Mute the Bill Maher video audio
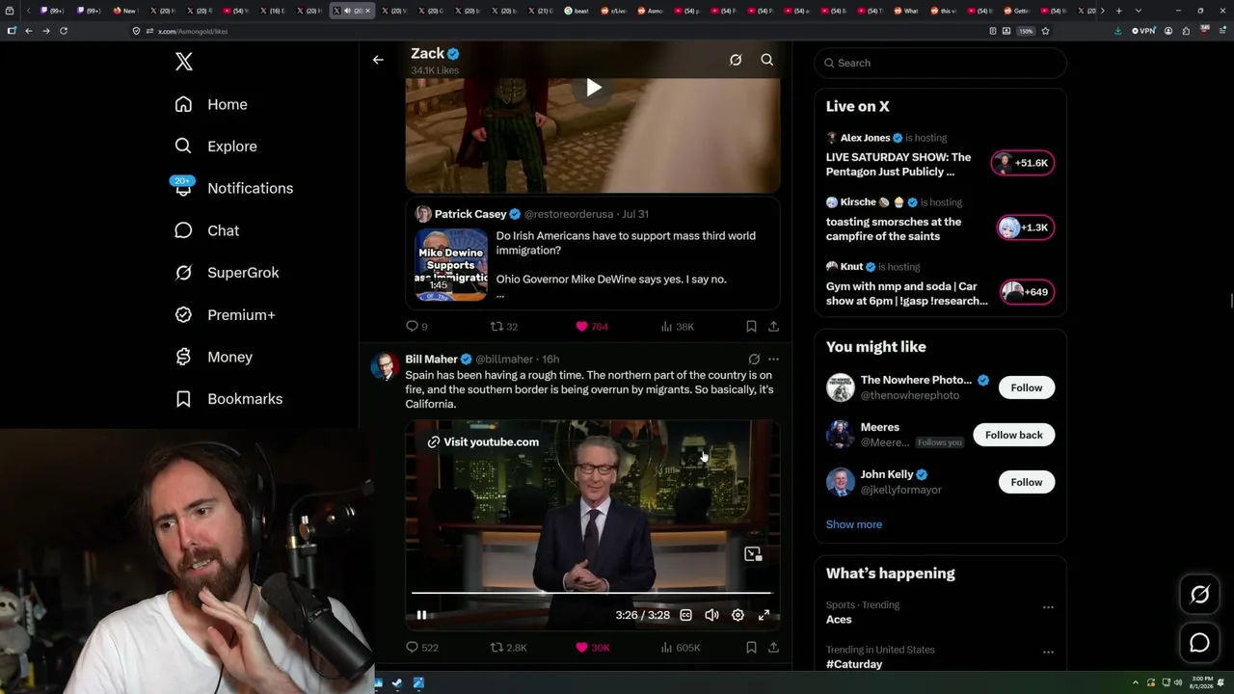 point(711,615)
